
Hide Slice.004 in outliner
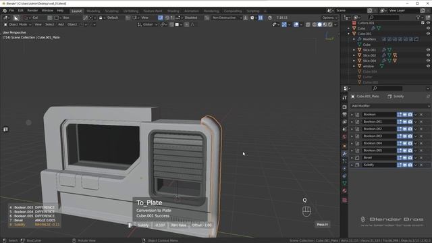(428, 61)
